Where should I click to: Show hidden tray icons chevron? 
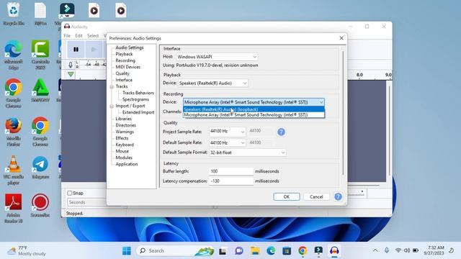click(375, 250)
